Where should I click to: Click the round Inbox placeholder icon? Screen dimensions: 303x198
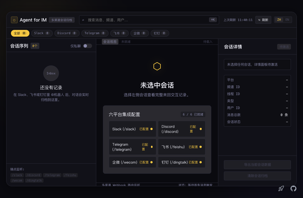pos(51,73)
